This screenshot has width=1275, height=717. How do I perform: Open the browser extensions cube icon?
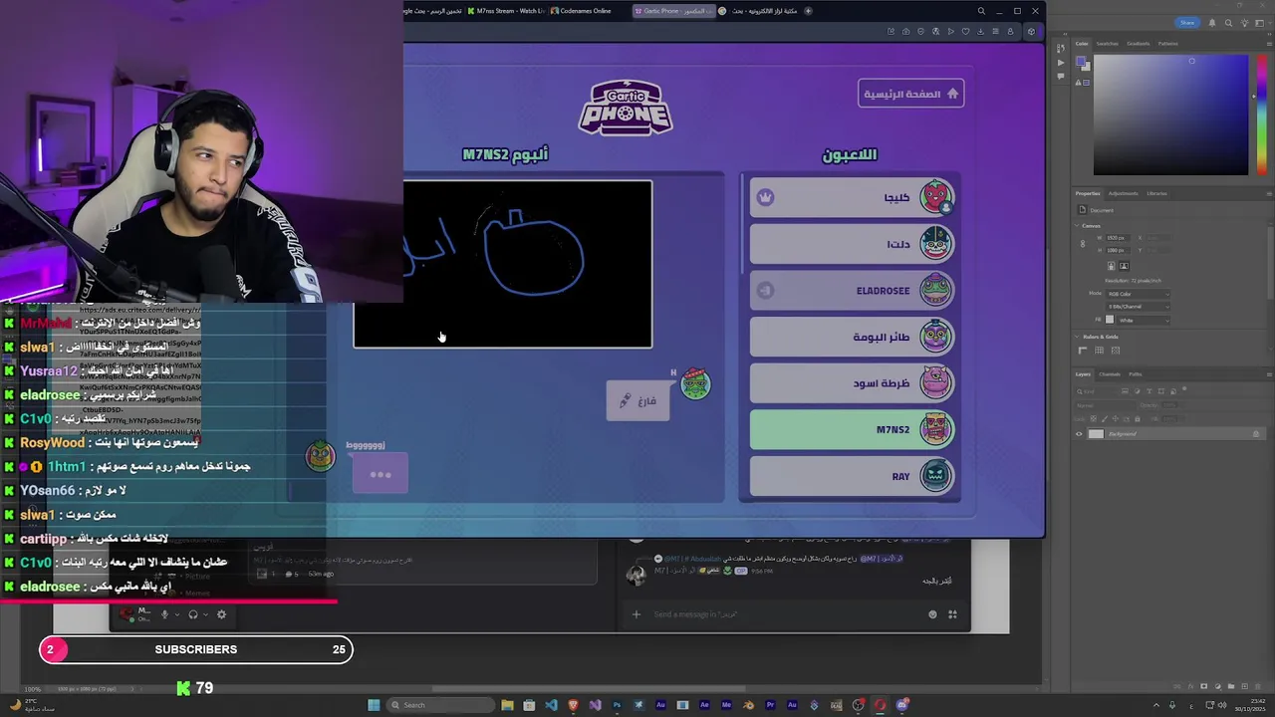(x=1031, y=32)
